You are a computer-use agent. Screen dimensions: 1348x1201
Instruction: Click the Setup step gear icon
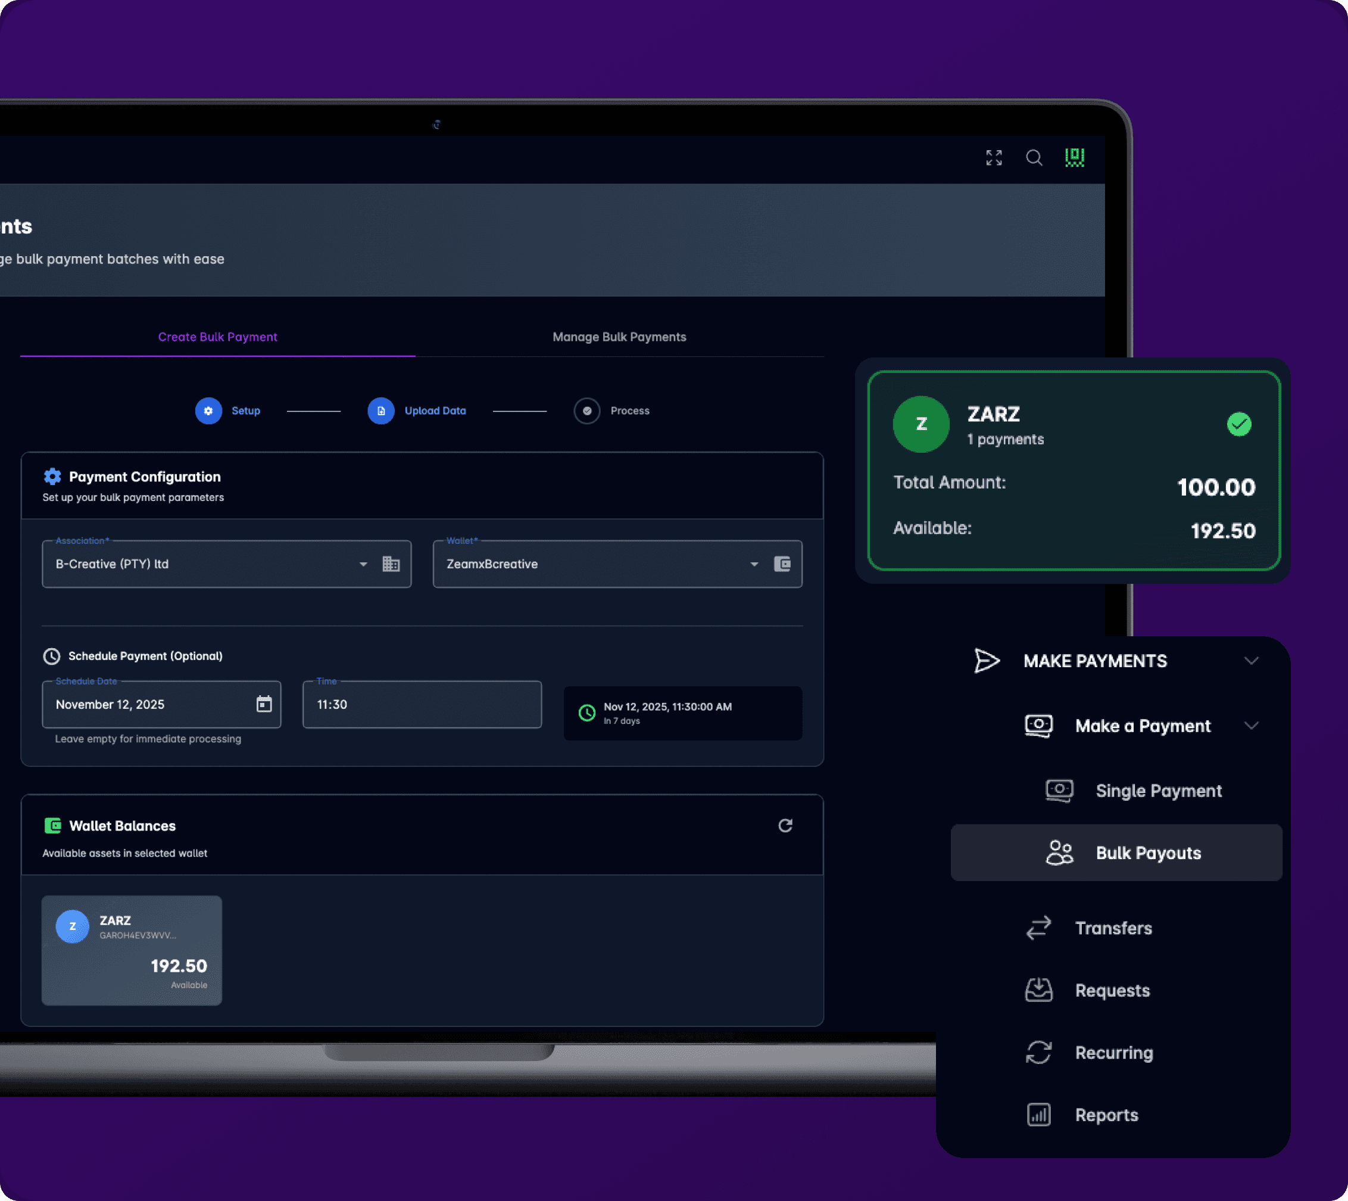pyautogui.click(x=208, y=410)
